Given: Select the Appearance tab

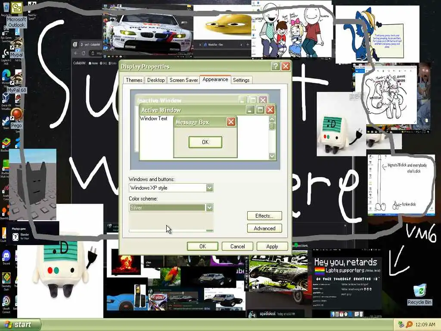Looking at the screenshot, I should (x=215, y=79).
